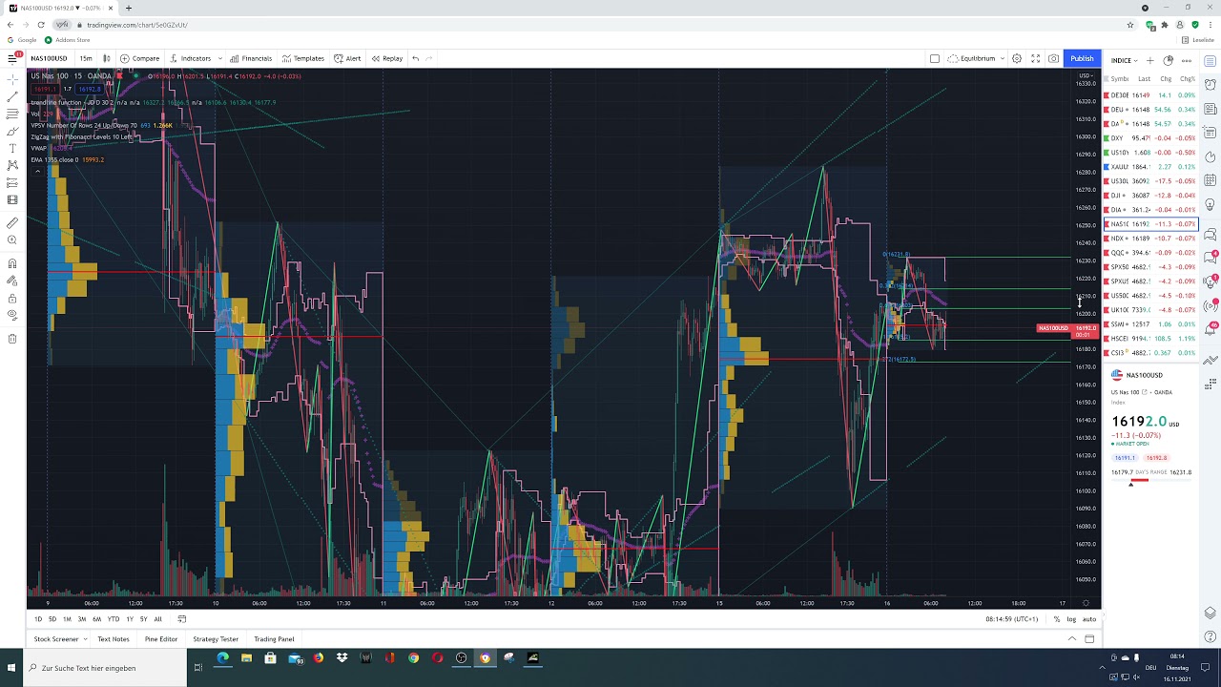
Task: Open the Object Tree layers icon
Action: point(1211,613)
